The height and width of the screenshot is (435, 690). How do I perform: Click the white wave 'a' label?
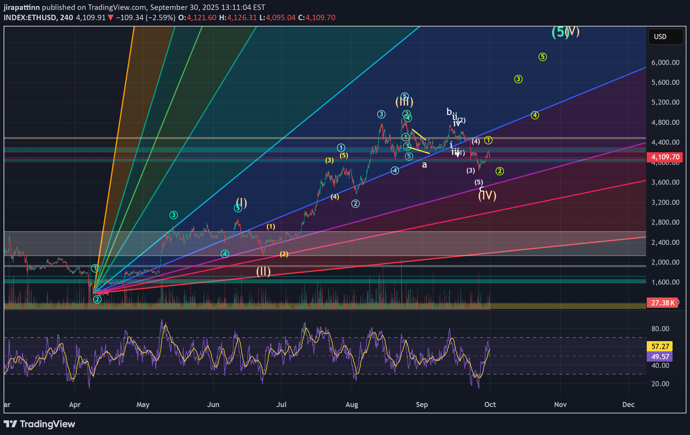click(424, 165)
